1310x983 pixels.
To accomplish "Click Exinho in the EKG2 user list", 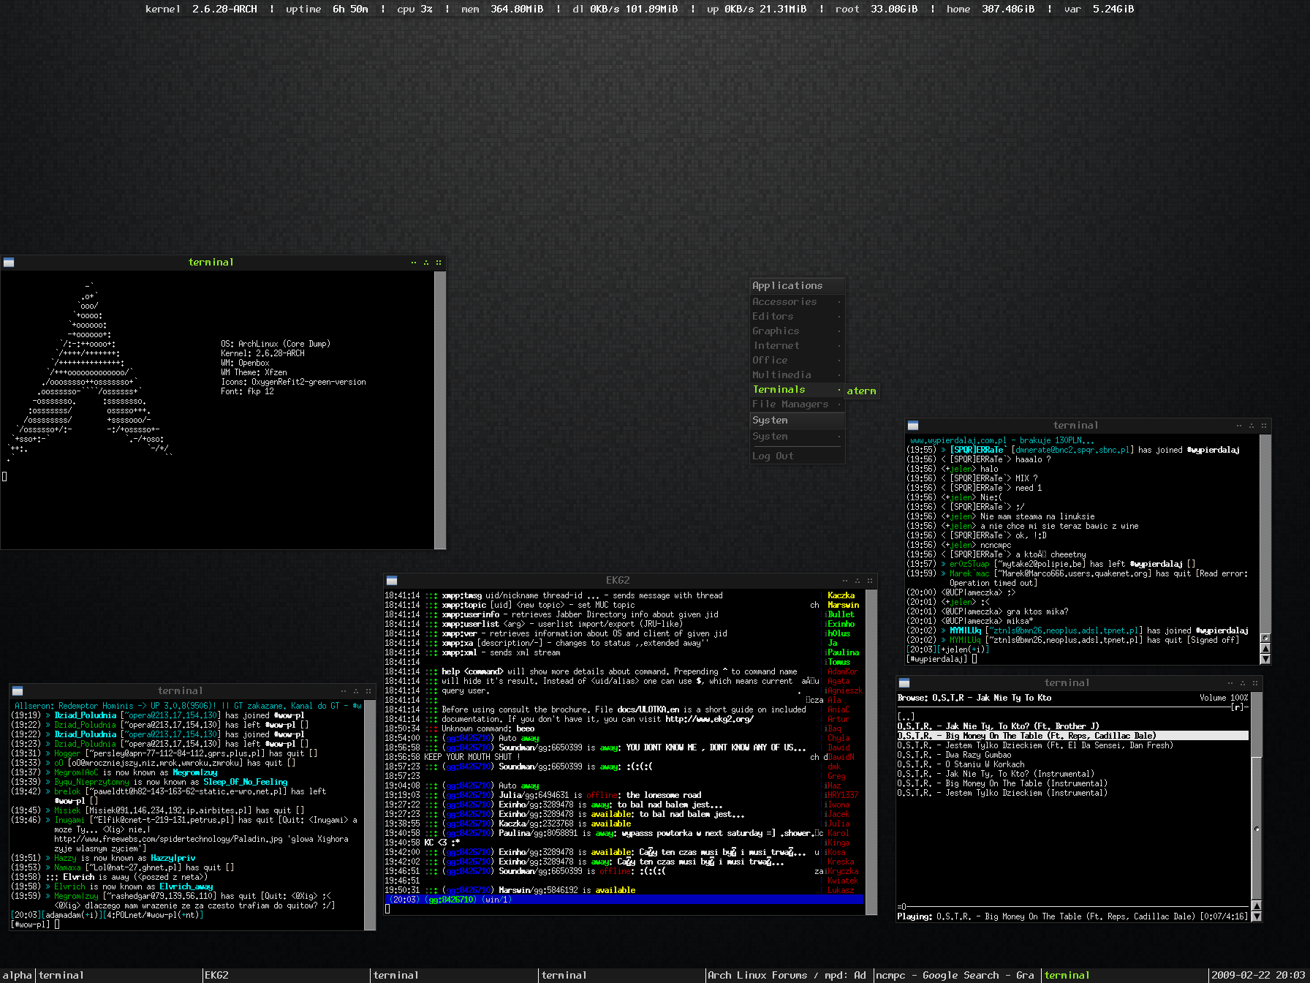I will coord(841,624).
